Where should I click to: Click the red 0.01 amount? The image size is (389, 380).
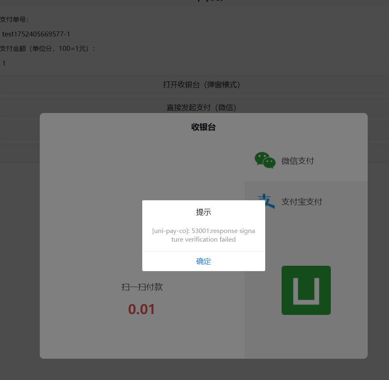(141, 309)
